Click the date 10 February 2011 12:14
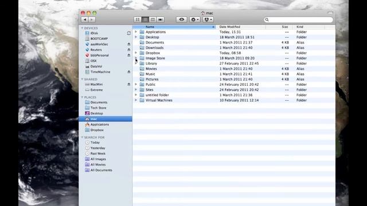 click(x=239, y=100)
